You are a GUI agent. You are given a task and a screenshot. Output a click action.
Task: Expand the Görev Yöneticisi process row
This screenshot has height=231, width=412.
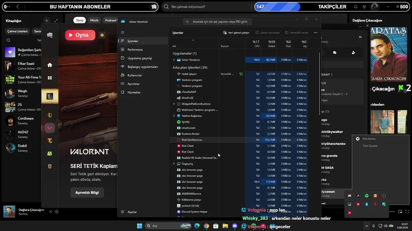tap(174, 60)
